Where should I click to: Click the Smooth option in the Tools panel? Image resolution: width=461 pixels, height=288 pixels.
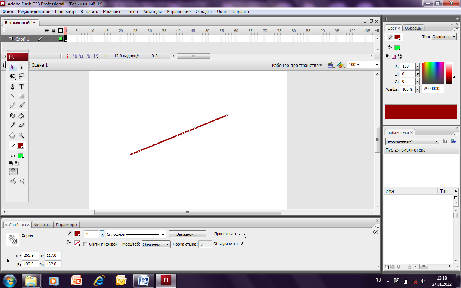[13, 181]
